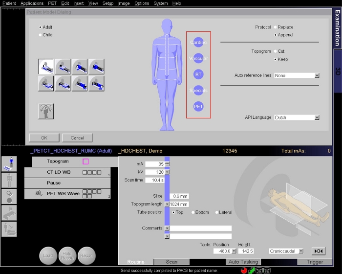Set Protocol to Replace
Image resolution: width=342 pixels, height=274 pixels.
(x=276, y=27)
